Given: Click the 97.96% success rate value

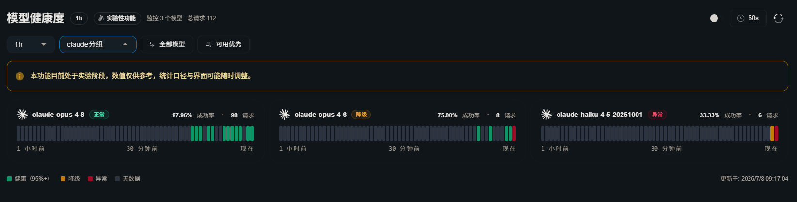Looking at the screenshot, I should click(182, 115).
